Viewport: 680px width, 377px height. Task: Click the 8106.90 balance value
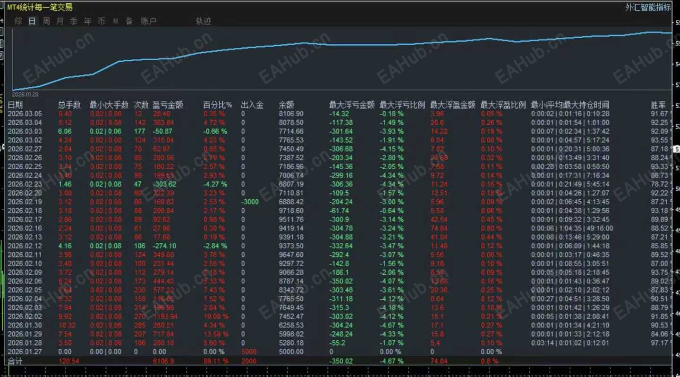(x=291, y=114)
